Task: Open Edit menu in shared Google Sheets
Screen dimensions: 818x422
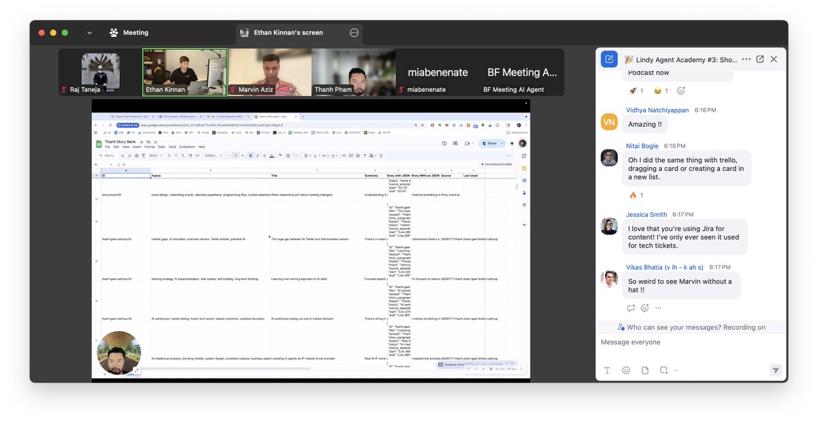Action: coord(117,147)
